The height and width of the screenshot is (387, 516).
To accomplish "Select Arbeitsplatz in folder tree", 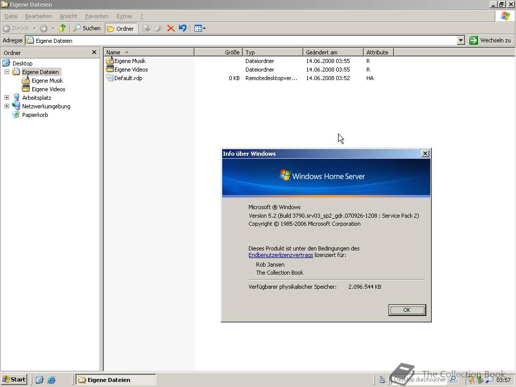I will pyautogui.click(x=36, y=98).
